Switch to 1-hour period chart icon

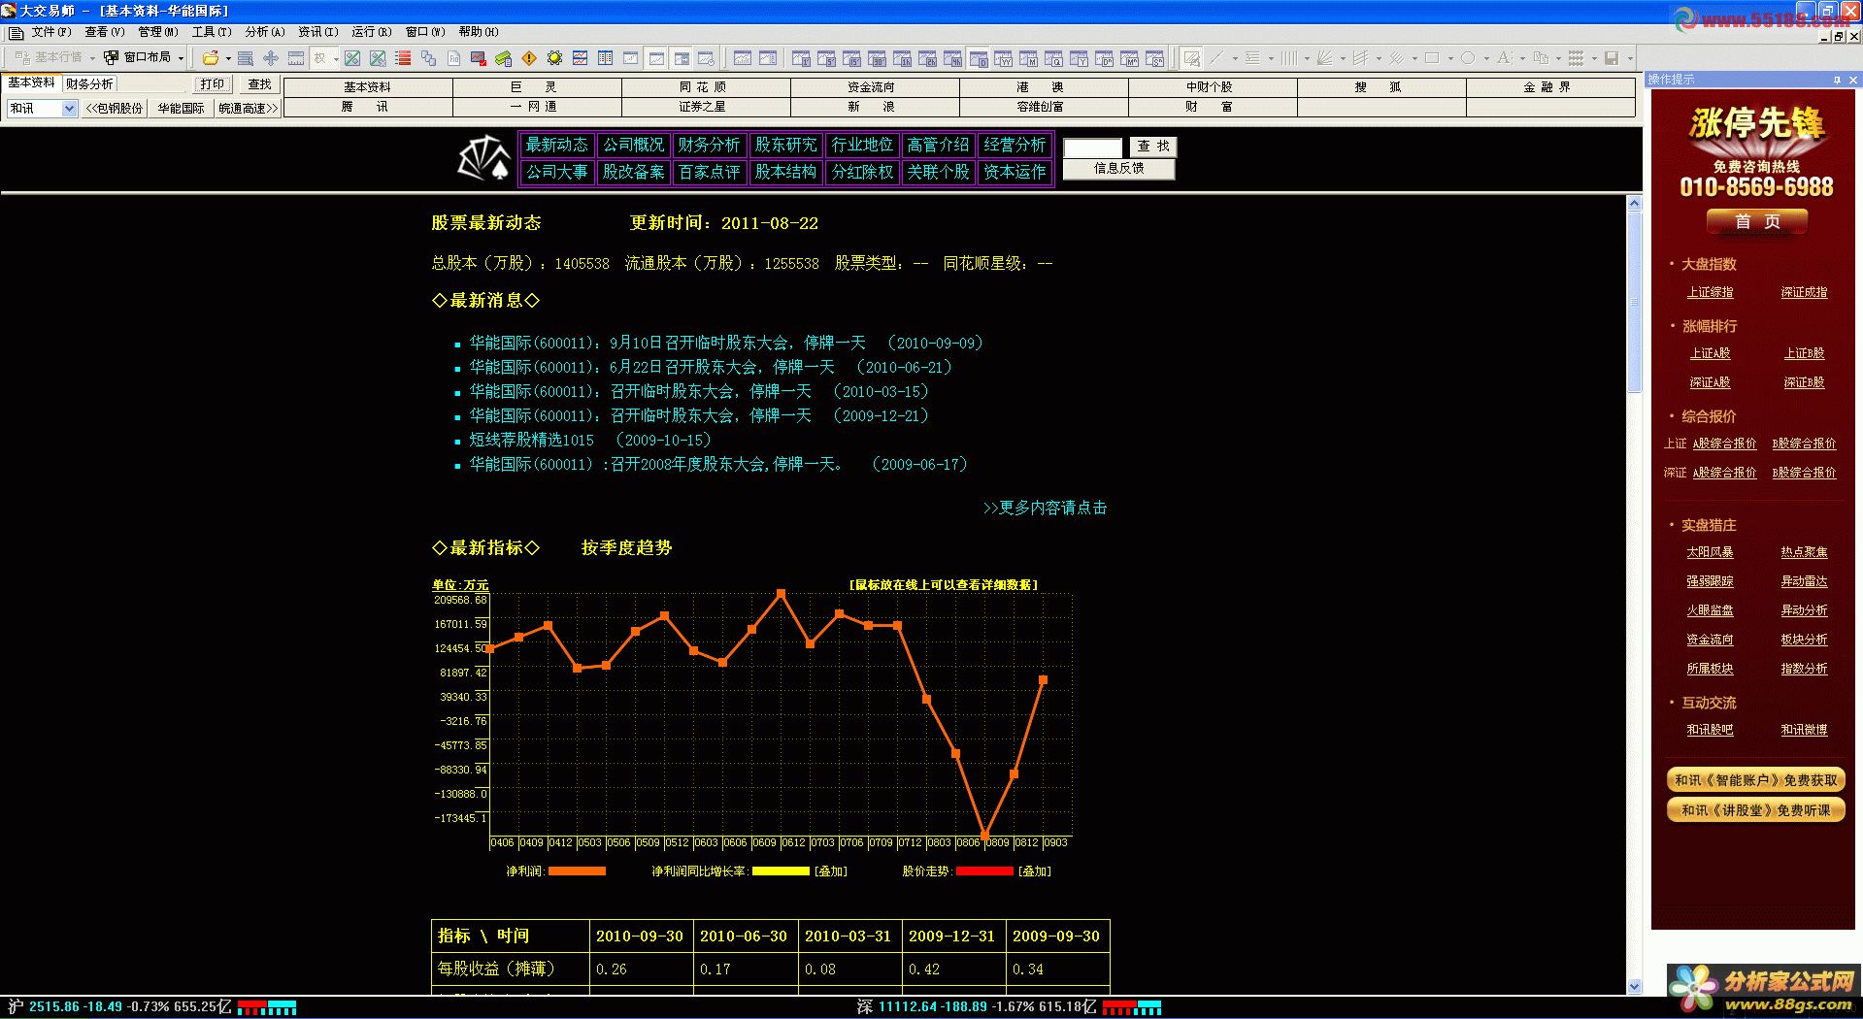(x=902, y=58)
